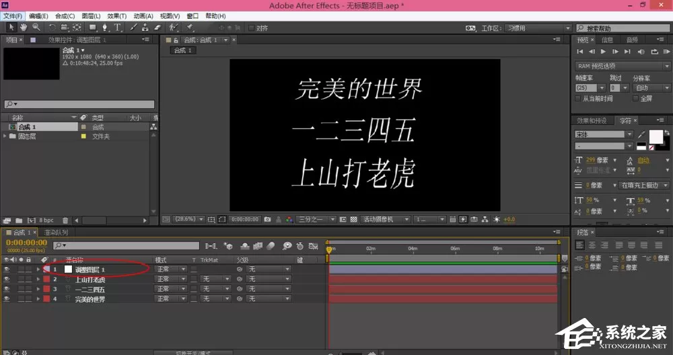Open the 工作区 workspace dropdown

538,28
